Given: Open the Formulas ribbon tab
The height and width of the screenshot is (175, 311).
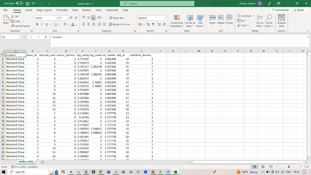Looking at the screenshot, I should click(62, 10).
